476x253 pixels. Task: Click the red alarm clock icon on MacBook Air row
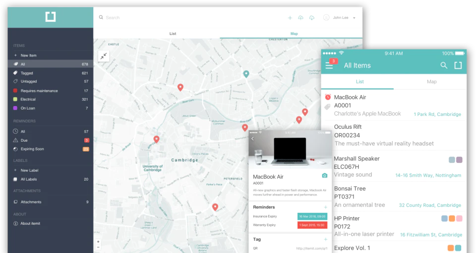tap(328, 97)
